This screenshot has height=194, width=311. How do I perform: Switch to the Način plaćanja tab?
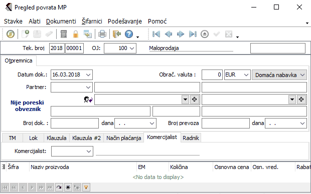point(123,138)
